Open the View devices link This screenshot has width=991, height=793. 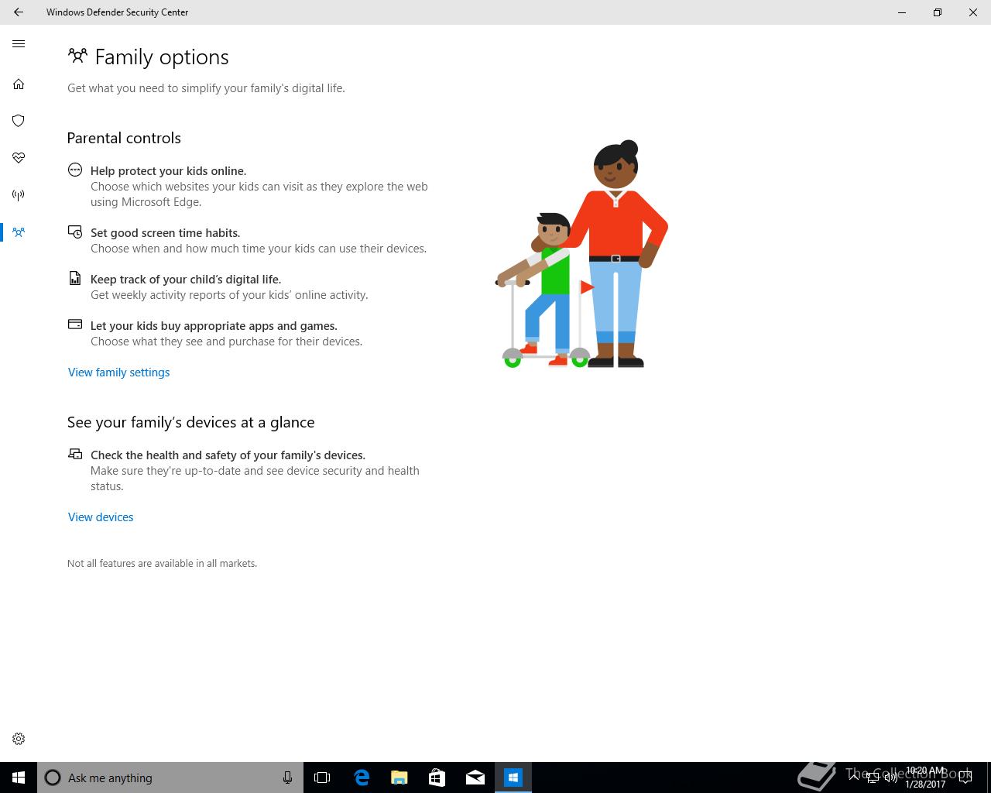click(101, 517)
